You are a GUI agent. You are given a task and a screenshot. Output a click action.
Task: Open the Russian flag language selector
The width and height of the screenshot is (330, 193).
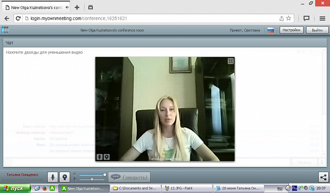click(271, 30)
